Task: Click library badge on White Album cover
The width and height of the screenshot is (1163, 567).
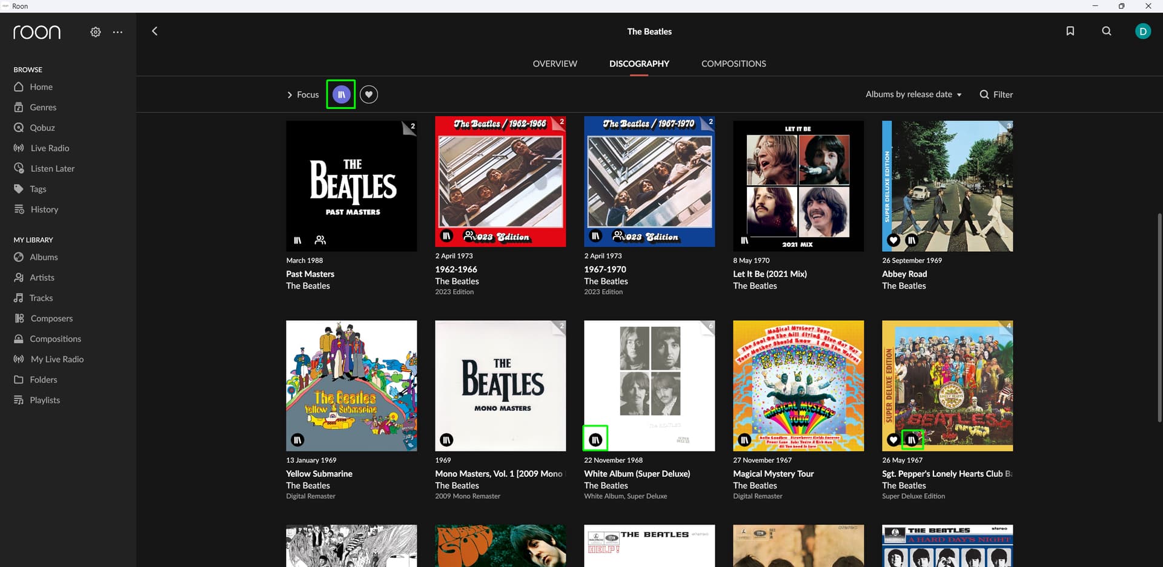Action: tap(595, 440)
